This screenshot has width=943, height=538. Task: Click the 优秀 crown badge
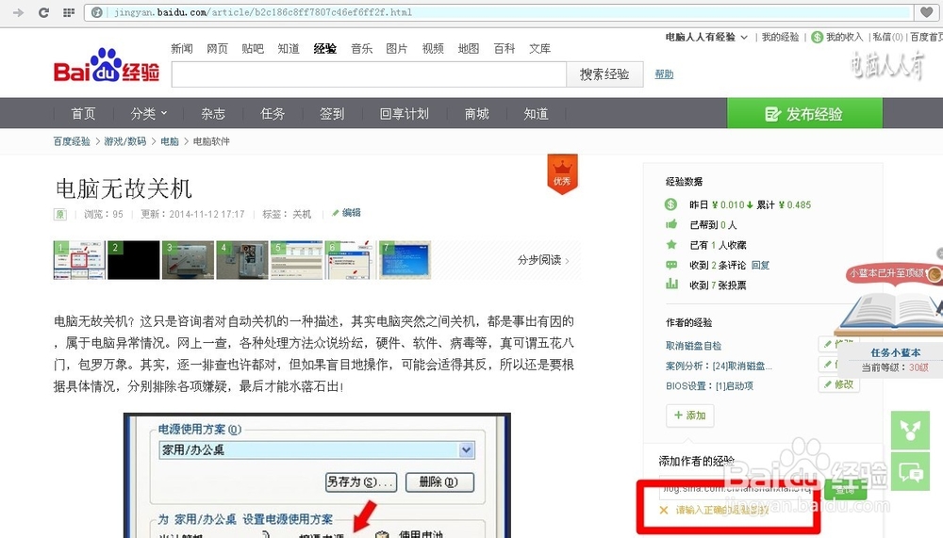tap(562, 174)
